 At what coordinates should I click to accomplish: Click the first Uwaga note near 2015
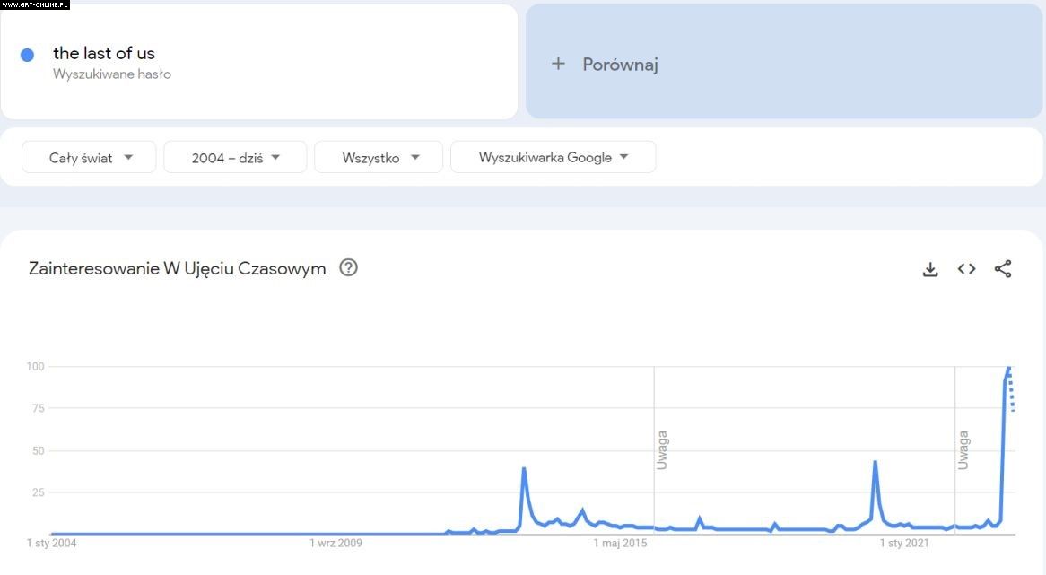[662, 450]
